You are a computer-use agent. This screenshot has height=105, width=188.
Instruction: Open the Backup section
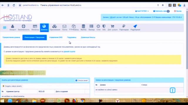pos(91,28)
